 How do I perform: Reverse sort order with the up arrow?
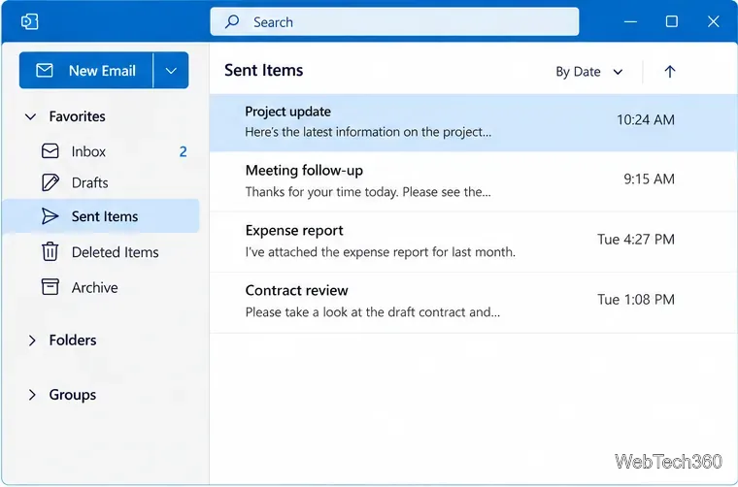click(670, 72)
